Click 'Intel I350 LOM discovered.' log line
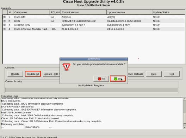186x138 pixels. 16,112
